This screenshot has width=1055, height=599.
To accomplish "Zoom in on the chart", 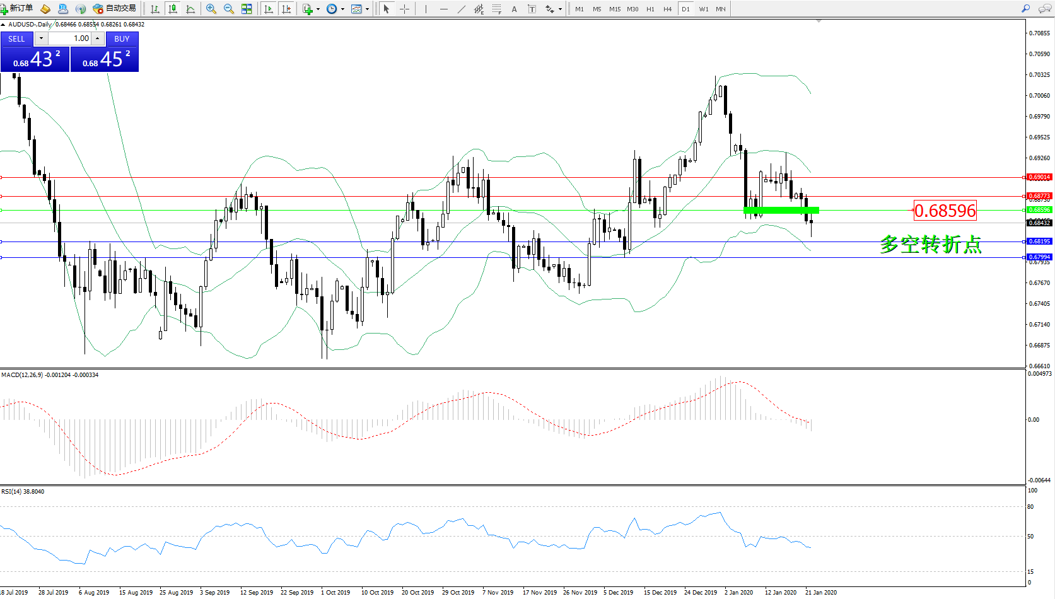I will tap(211, 9).
